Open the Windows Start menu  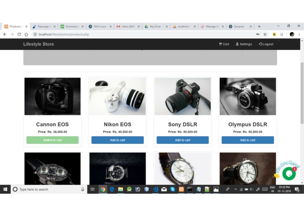5,189
